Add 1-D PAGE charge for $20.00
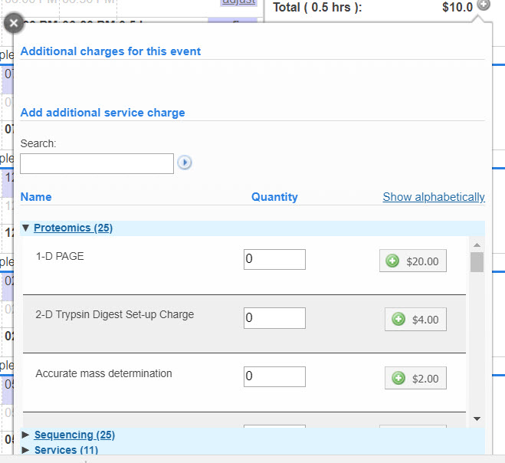 (x=413, y=261)
